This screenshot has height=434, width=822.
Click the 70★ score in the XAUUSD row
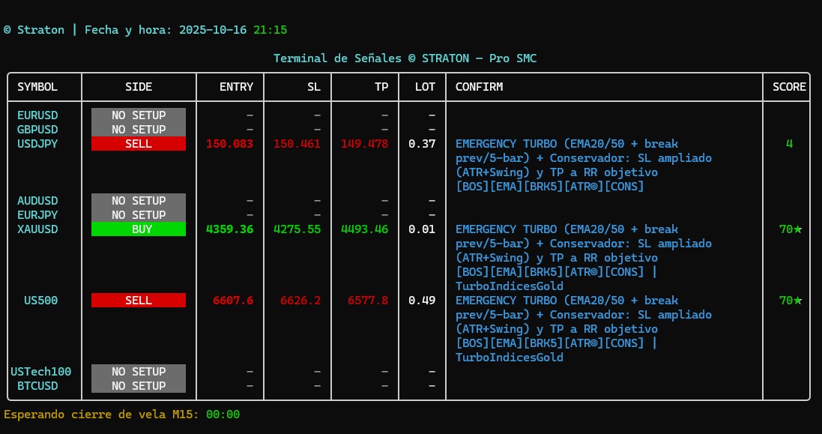click(x=790, y=229)
